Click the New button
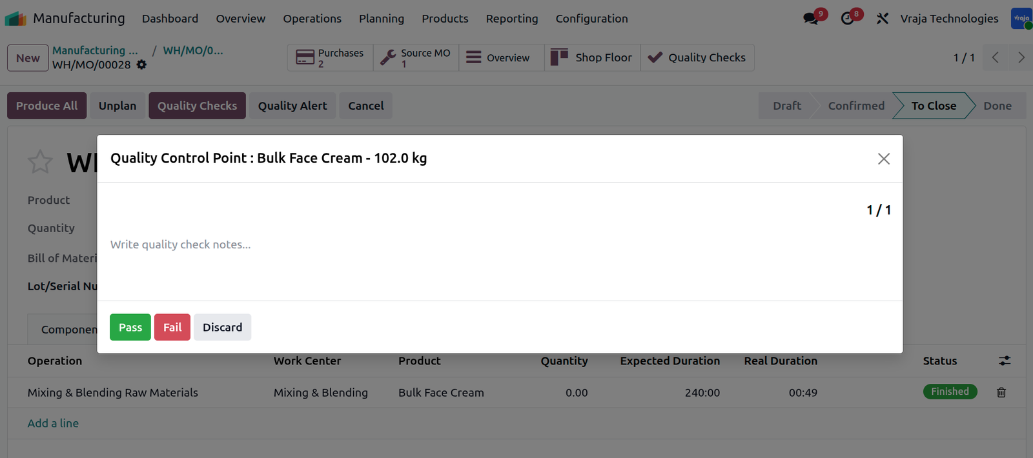Screen dimensions: 1033x458 tap(28, 57)
